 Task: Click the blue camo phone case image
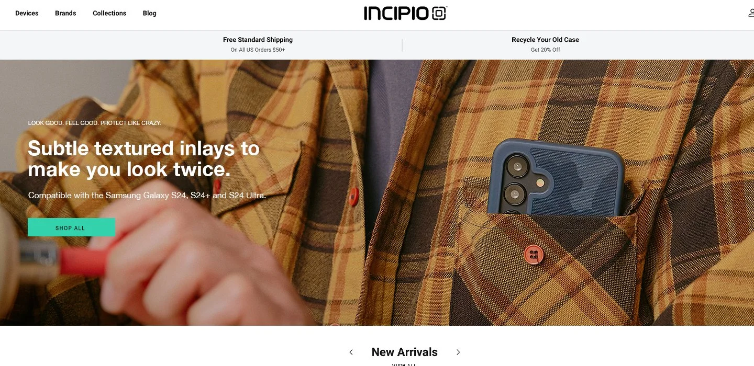coord(555,178)
